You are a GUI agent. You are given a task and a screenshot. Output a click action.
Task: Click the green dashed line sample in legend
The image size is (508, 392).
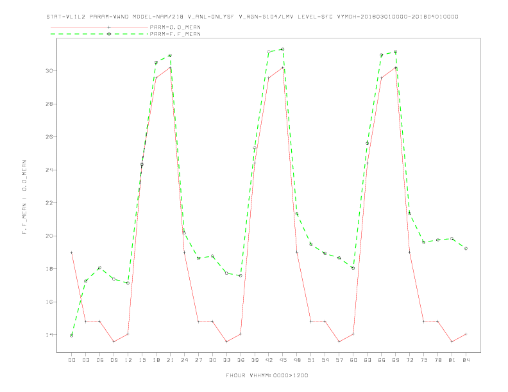99,34
